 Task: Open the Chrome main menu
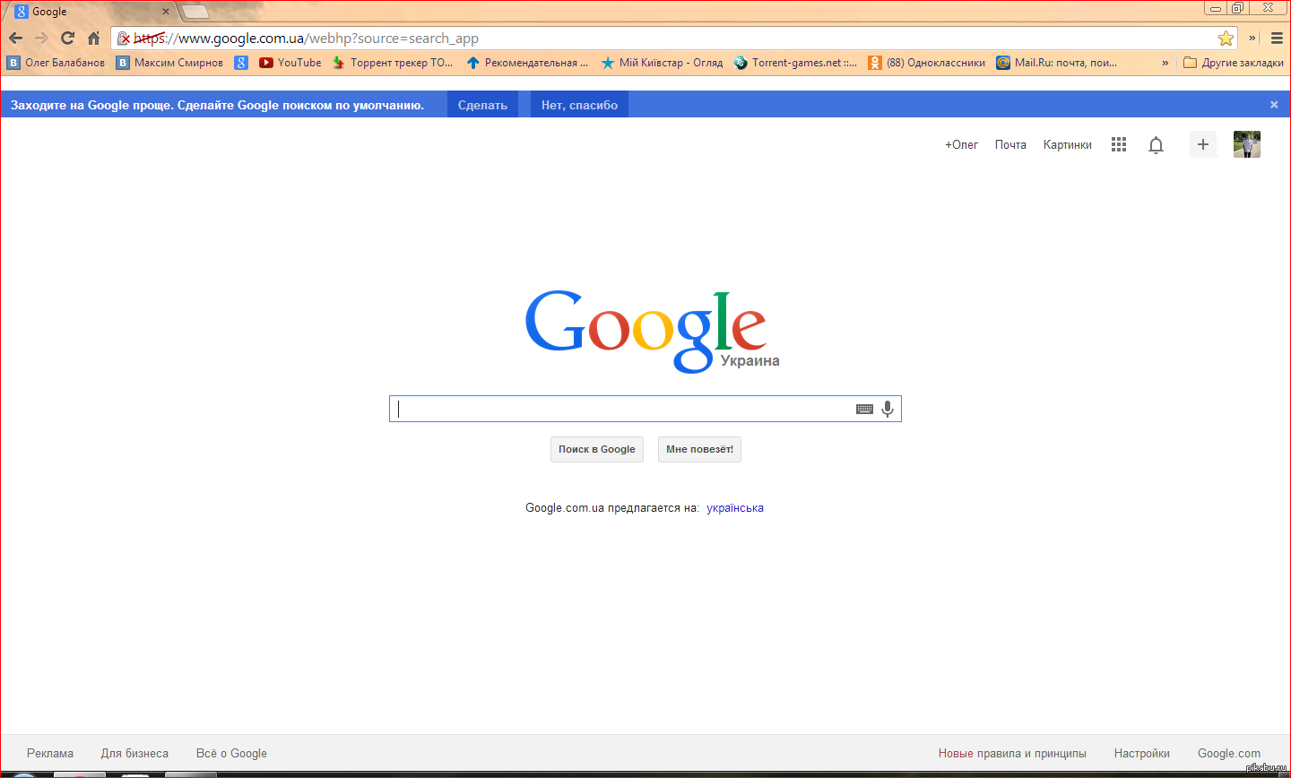click(1277, 38)
